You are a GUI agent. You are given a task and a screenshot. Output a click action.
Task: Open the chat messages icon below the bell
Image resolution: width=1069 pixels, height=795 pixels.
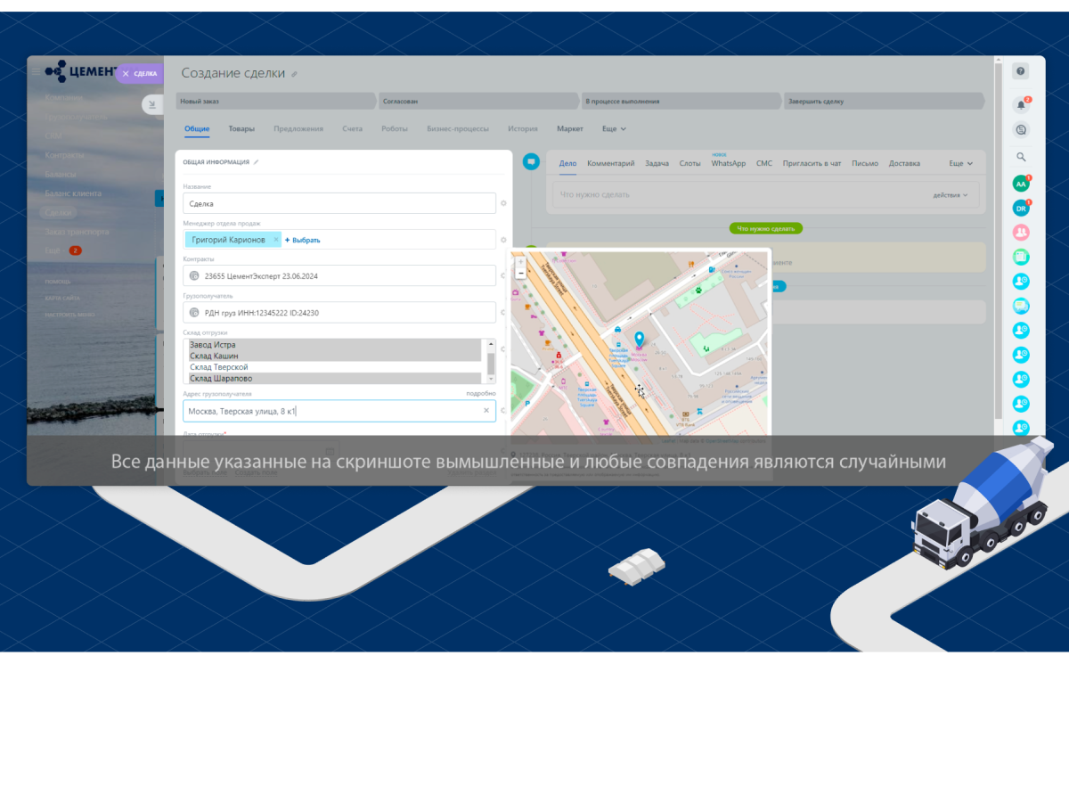pos(1021,130)
